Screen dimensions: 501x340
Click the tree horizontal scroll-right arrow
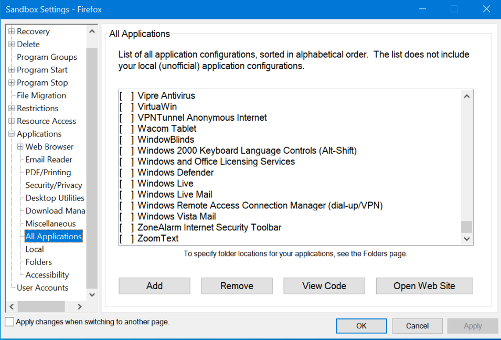tap(80, 307)
